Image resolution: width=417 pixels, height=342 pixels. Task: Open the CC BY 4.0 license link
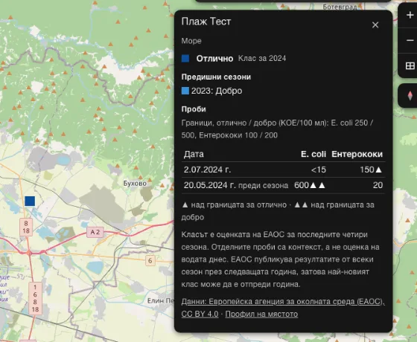click(200, 314)
